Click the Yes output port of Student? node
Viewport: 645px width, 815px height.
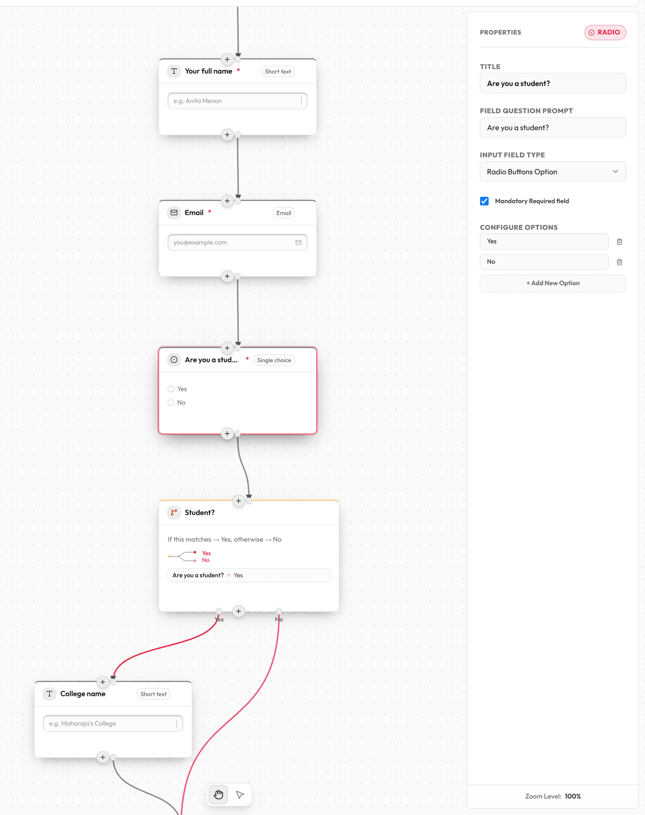coord(219,611)
